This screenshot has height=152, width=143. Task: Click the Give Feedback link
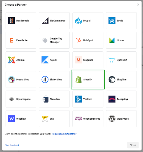pyautogui.click(x=12, y=145)
